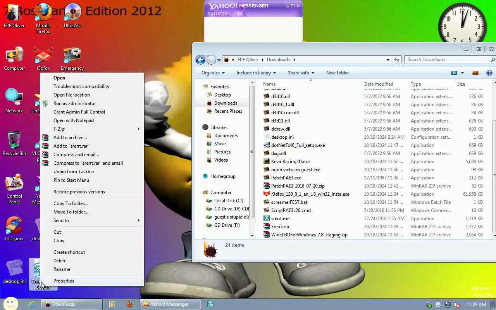Select Recent Places in navigation pane
This screenshot has width=496, height=310.
tap(228, 111)
